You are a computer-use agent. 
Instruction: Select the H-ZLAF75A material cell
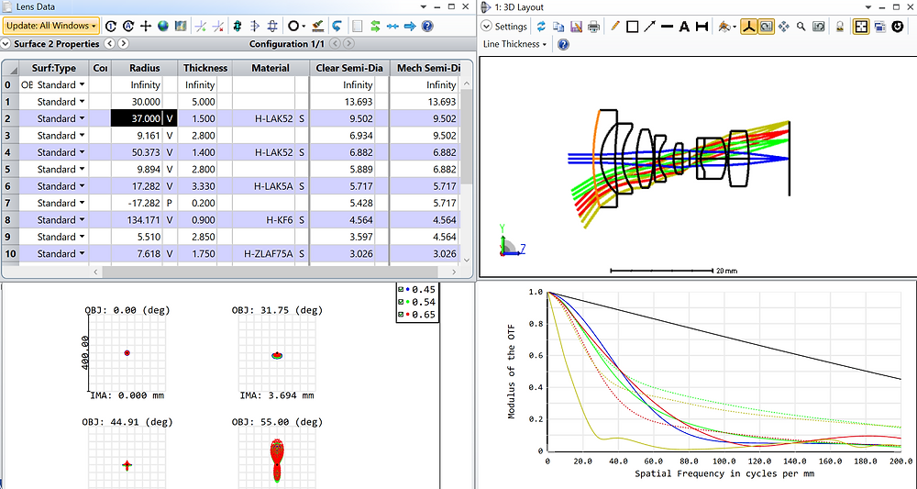[264, 254]
